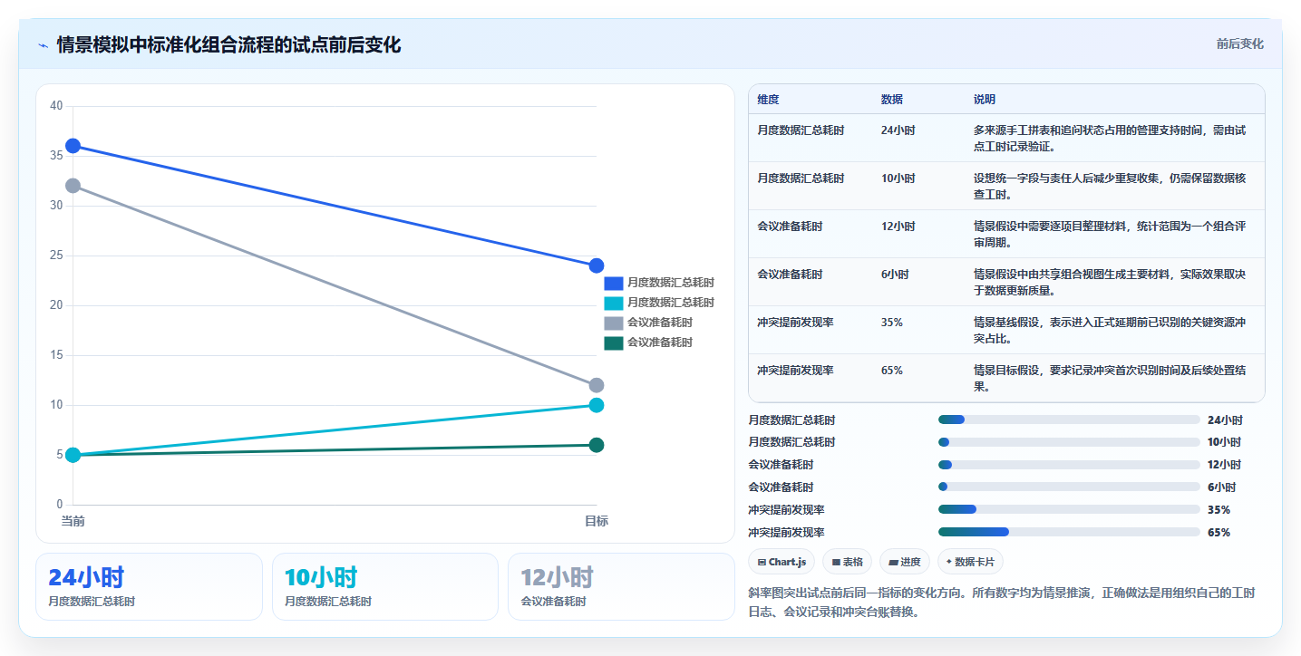Viewport: 1301px width, 656px height.
Task: Toggle the cyan 月度数据汇总耗时 legend swatch
Action: click(614, 303)
